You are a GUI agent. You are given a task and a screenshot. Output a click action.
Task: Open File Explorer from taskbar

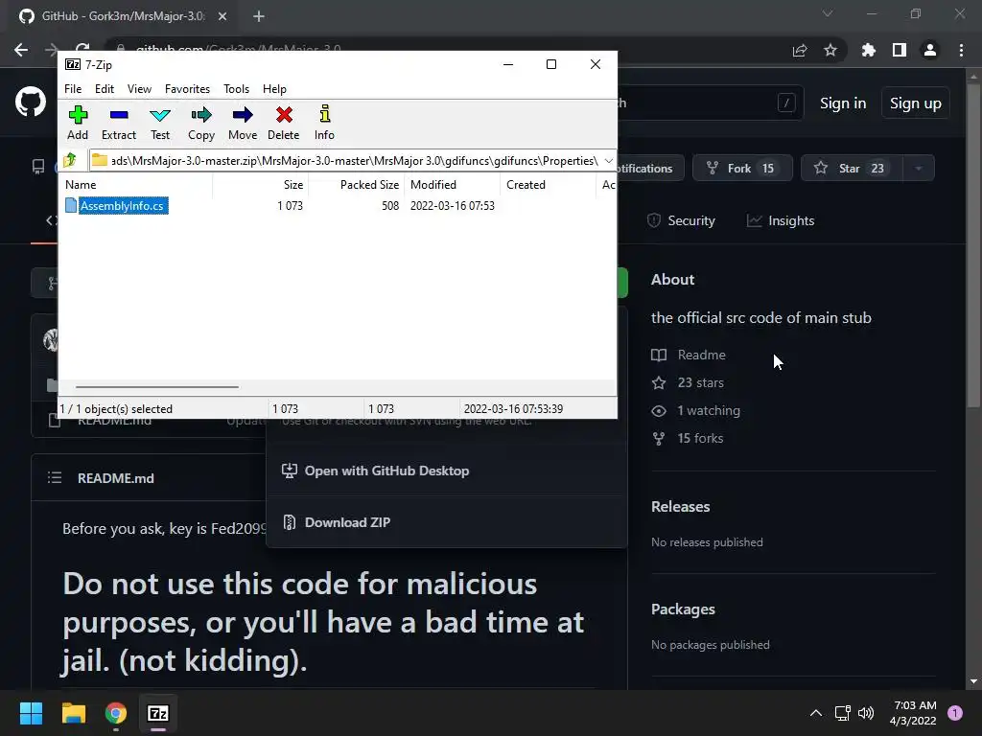[x=73, y=713]
